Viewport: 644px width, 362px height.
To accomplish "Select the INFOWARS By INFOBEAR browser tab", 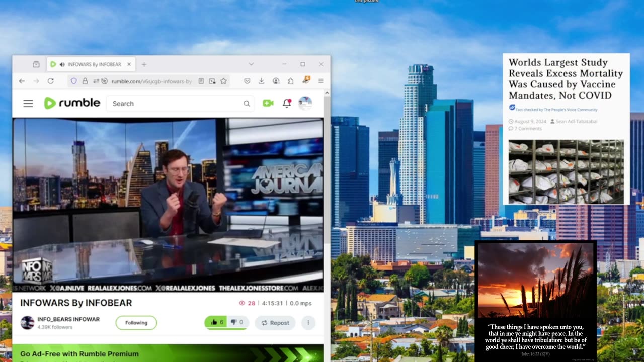I will click(x=91, y=64).
